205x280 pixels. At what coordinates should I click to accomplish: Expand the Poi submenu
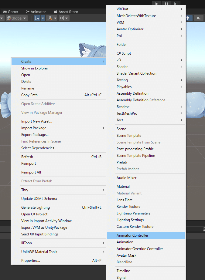(146, 36)
